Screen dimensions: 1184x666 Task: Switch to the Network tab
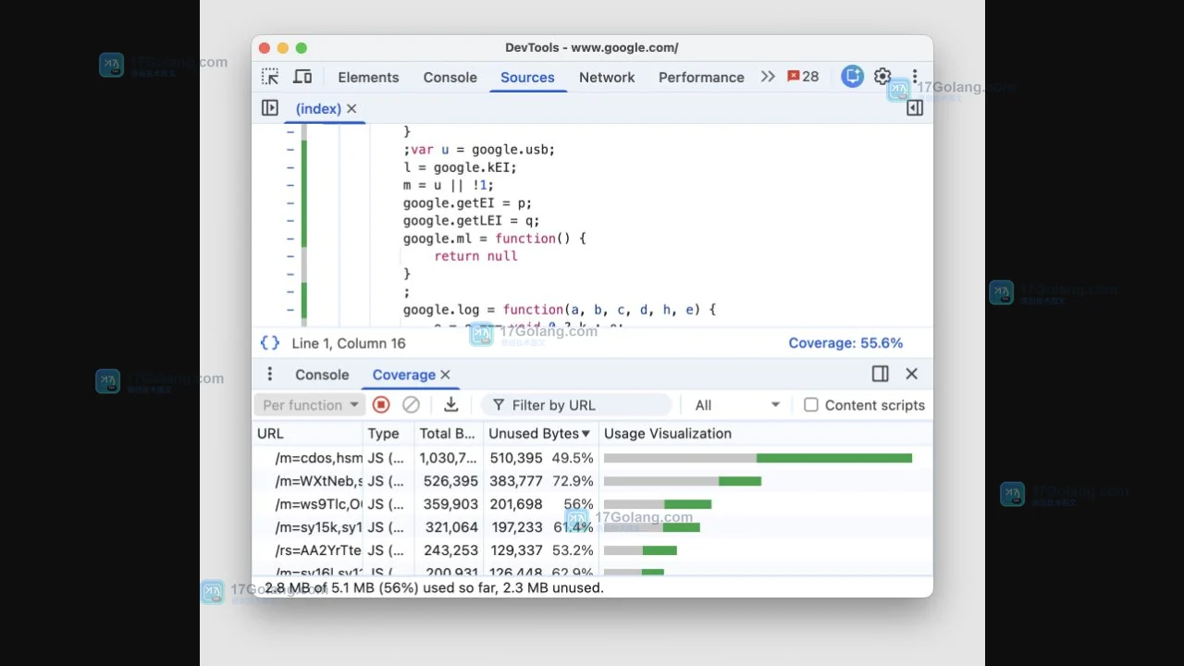coord(607,78)
